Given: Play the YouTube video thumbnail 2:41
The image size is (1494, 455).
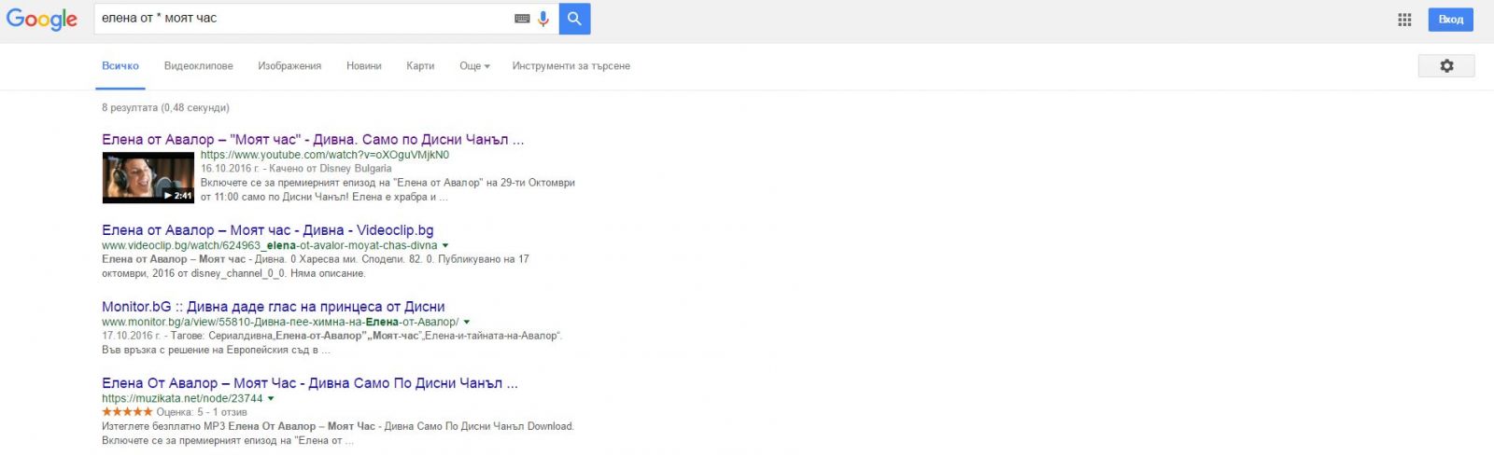Looking at the screenshot, I should [x=148, y=177].
